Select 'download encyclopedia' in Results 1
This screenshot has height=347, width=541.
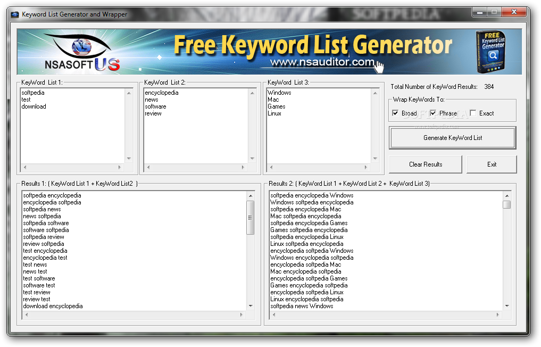pyautogui.click(x=53, y=306)
